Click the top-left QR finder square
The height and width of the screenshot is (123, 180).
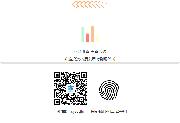pos(57,75)
